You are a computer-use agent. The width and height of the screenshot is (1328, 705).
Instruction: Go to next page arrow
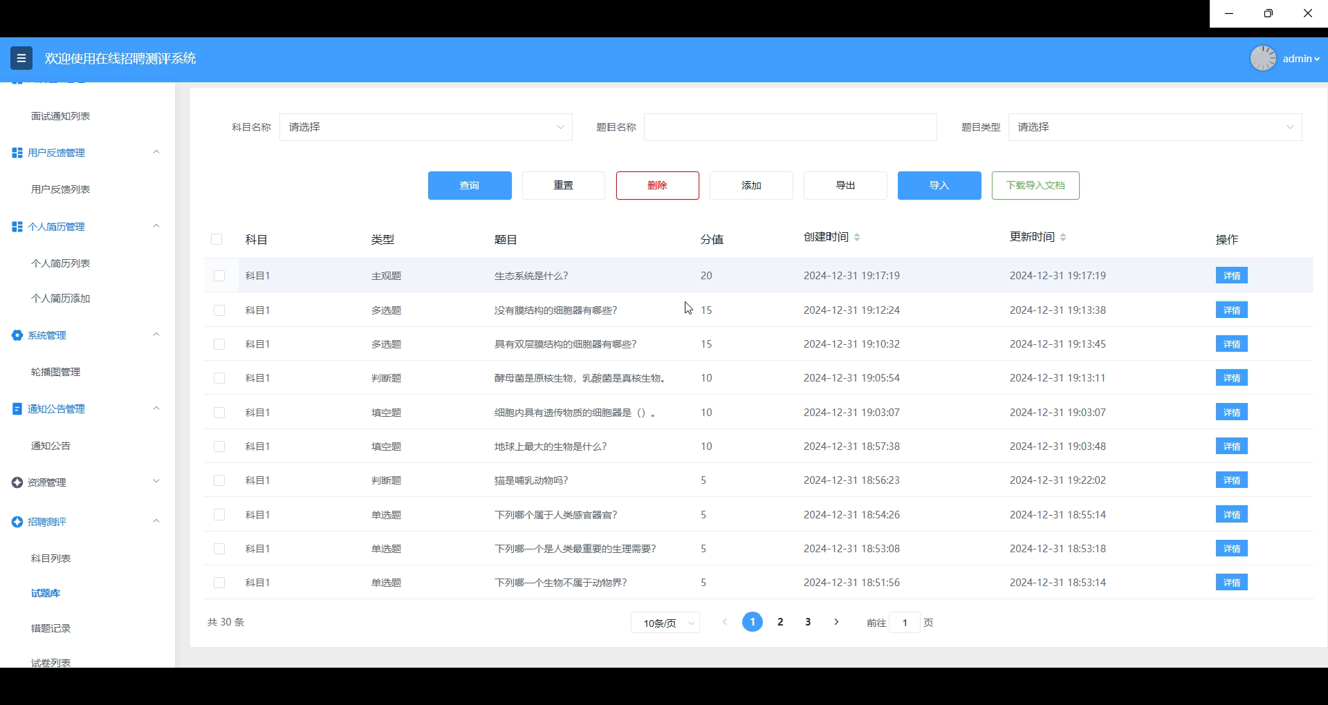tap(836, 622)
